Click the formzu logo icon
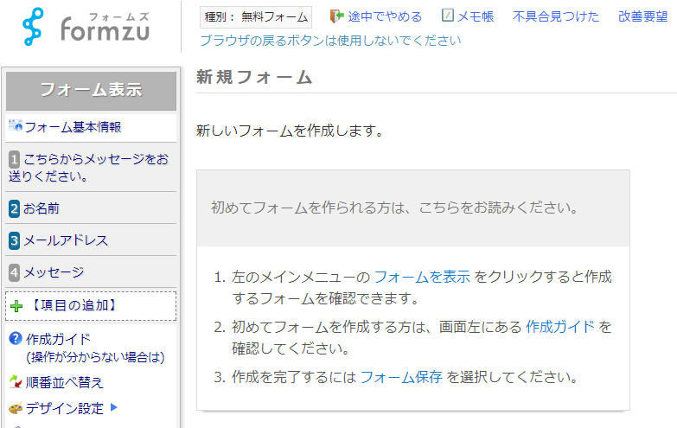677x428 pixels. click(x=34, y=27)
